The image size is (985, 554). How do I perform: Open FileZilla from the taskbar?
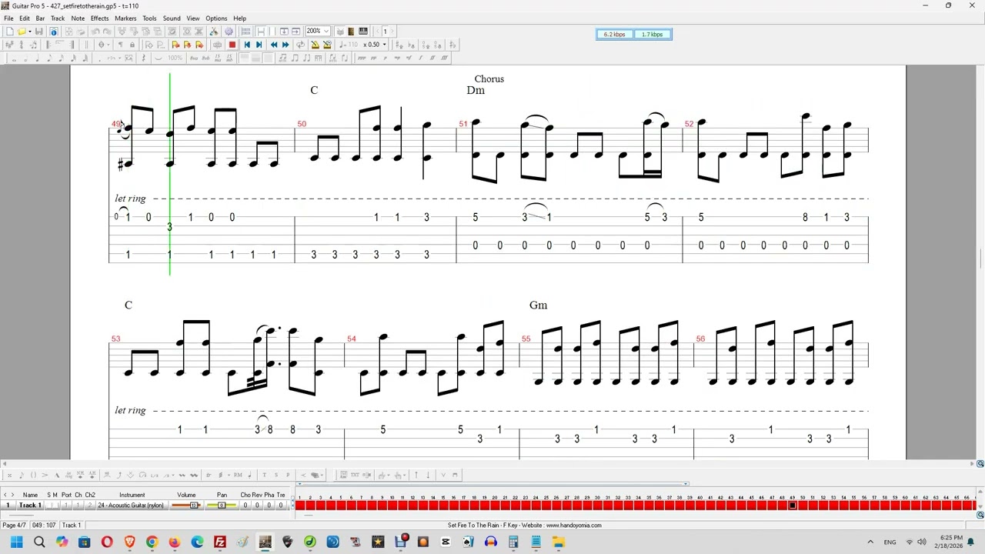click(219, 542)
